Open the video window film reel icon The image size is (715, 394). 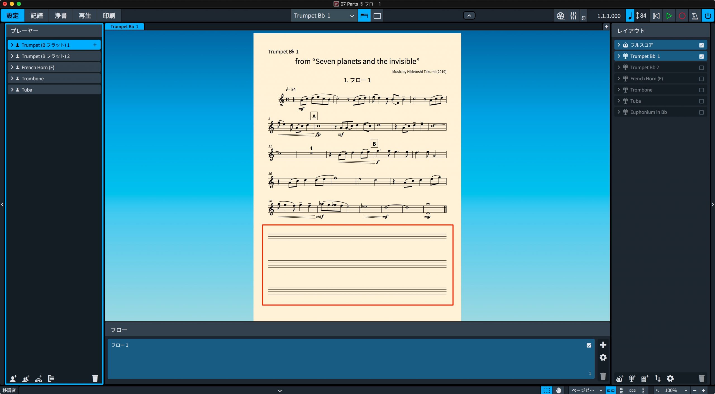(x=560, y=16)
